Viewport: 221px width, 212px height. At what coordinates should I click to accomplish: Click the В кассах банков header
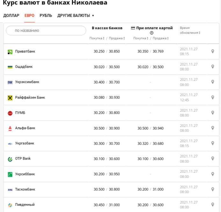pos(107,28)
